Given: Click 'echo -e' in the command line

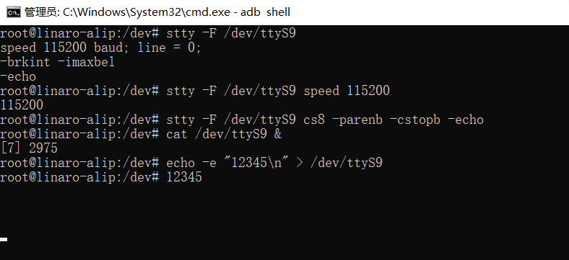Looking at the screenshot, I should click(x=191, y=163).
